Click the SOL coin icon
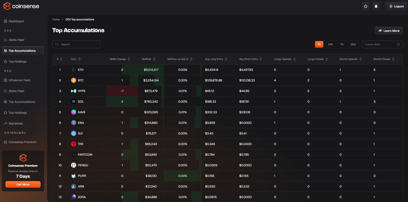Image resolution: width=408 pixels, height=202 pixels. tap(73, 102)
